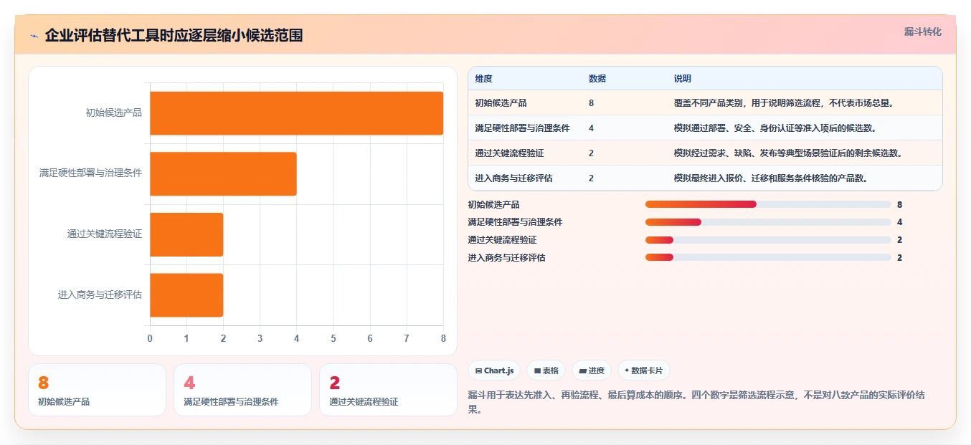Screen dimensions: 971x445
Task: Click the data card showing 2
Action: tap(388, 390)
